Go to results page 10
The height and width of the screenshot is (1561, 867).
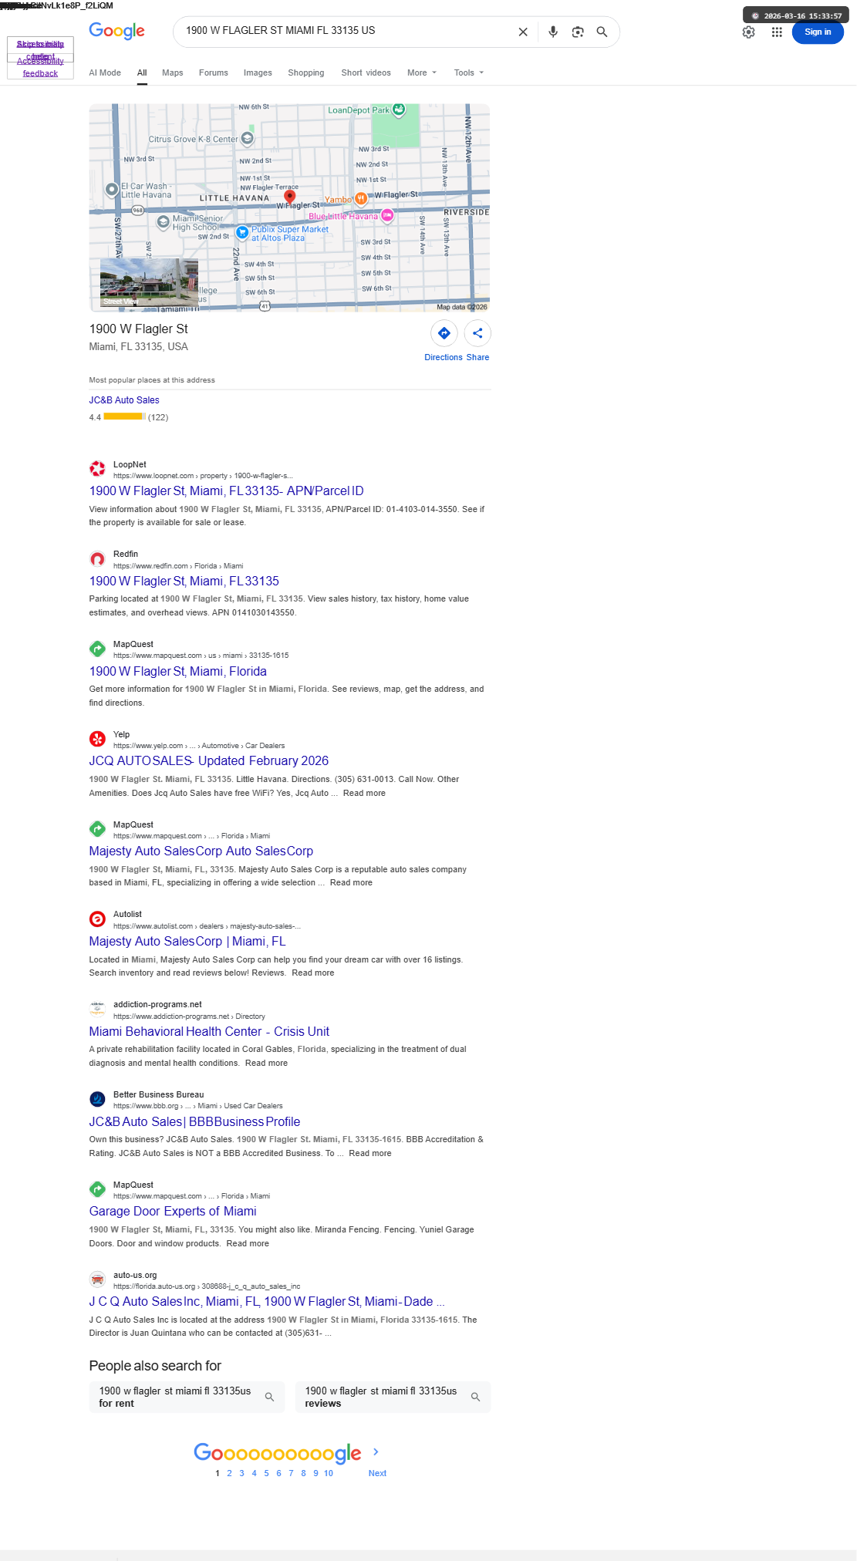click(329, 1473)
